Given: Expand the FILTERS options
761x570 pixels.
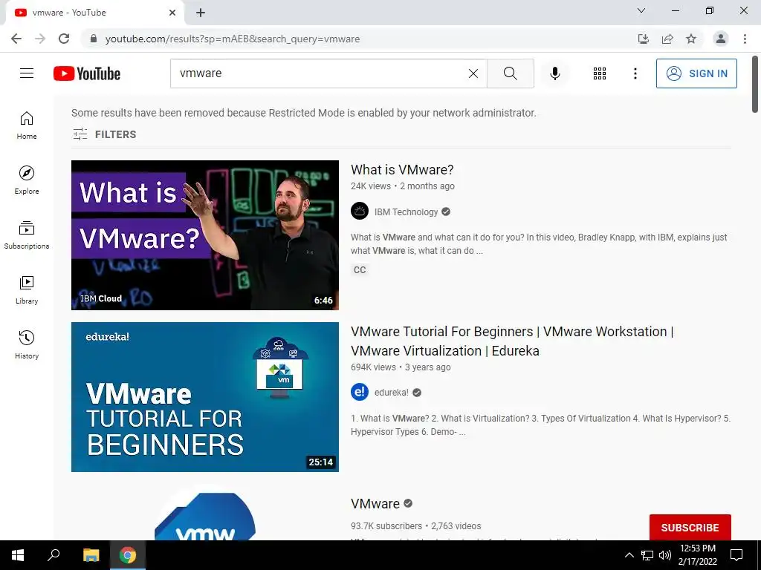Looking at the screenshot, I should tap(104, 134).
